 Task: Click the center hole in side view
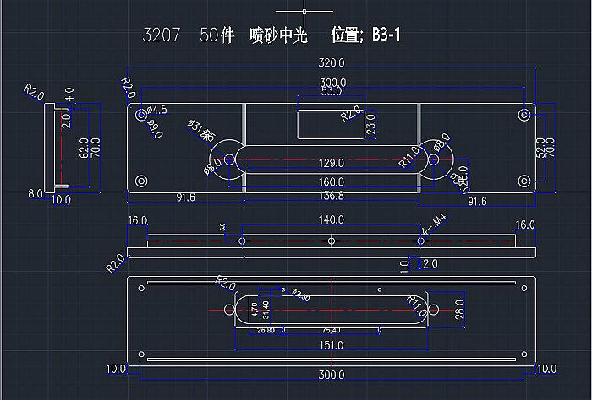click(332, 241)
